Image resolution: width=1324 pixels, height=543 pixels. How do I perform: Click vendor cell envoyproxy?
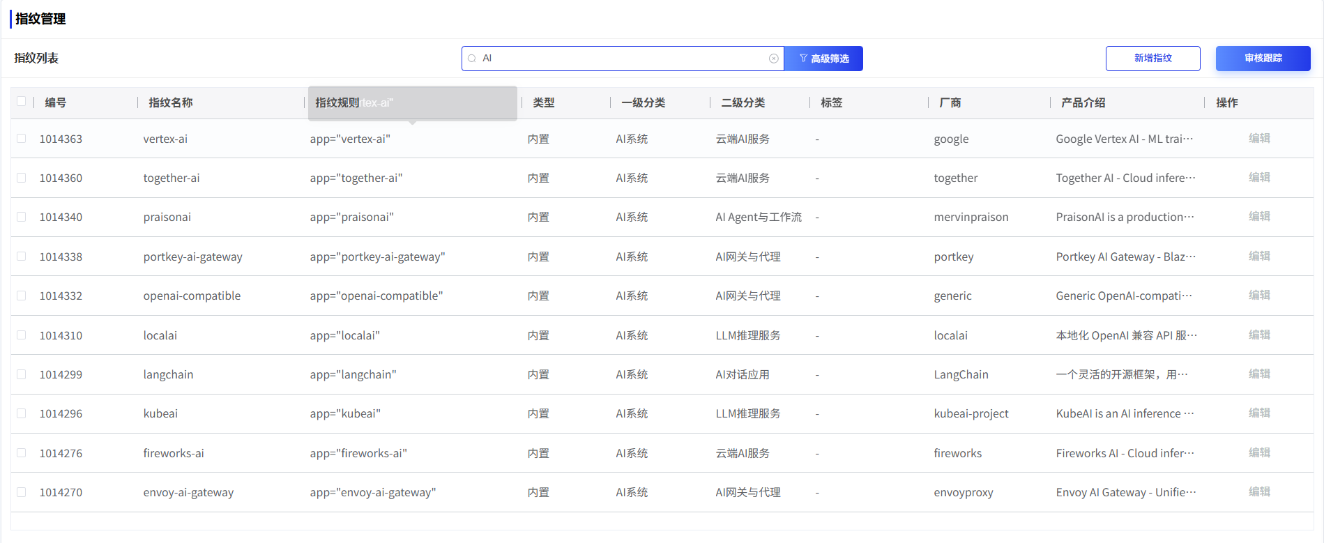tap(964, 492)
